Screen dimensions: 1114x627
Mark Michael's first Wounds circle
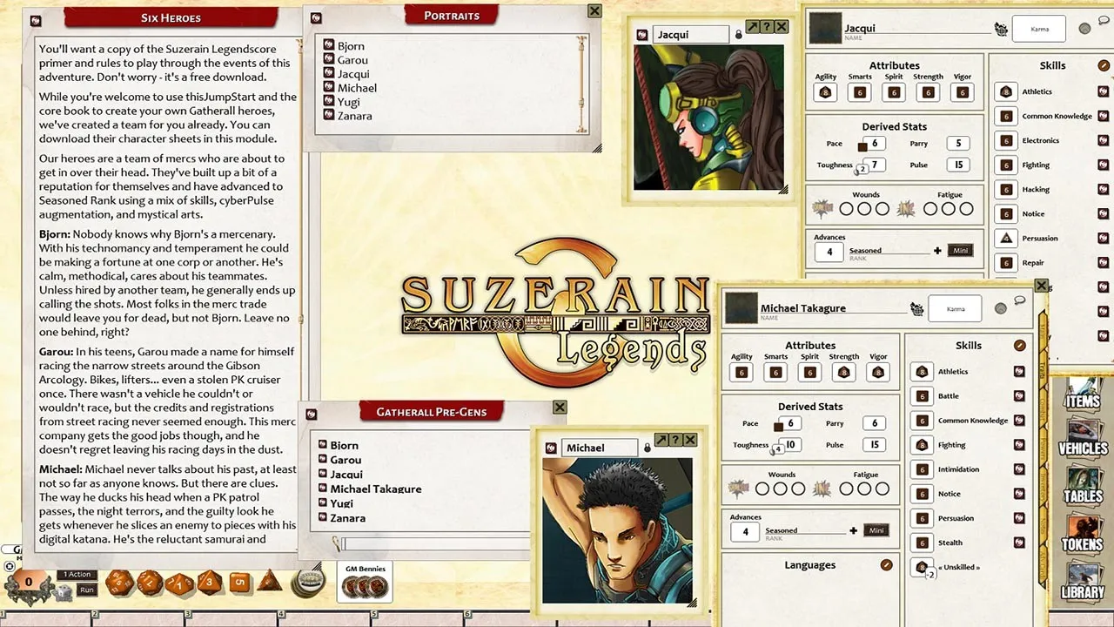pyautogui.click(x=761, y=489)
